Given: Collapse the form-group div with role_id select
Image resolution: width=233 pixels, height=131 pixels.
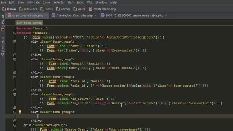Looking at the screenshot, I should point(15,77).
